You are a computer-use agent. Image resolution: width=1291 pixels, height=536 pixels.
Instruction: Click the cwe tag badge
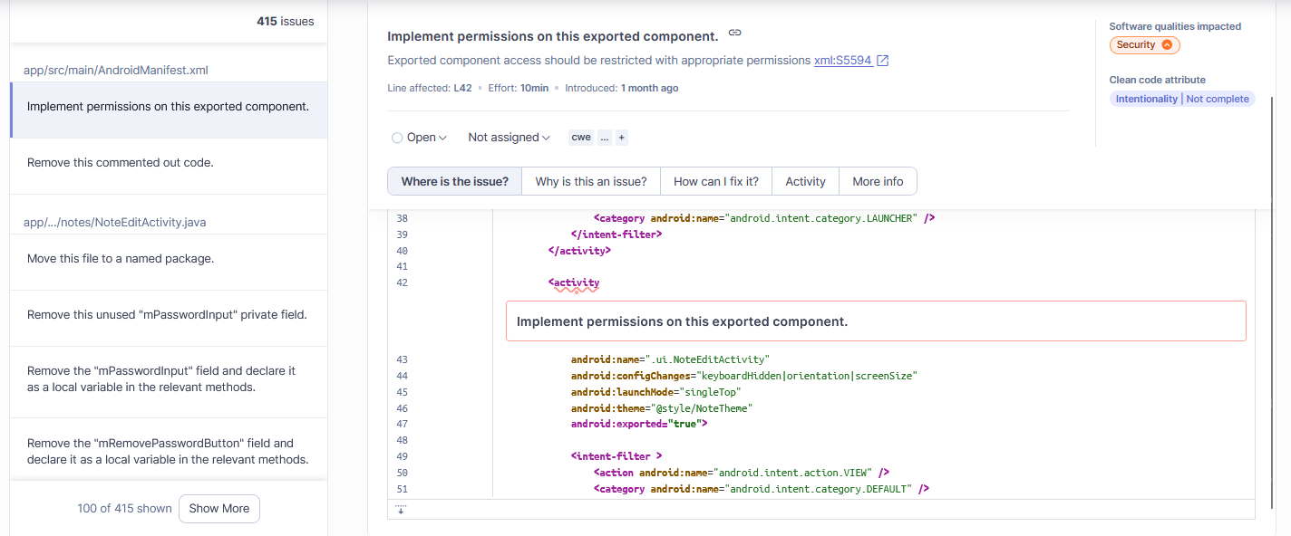click(581, 138)
